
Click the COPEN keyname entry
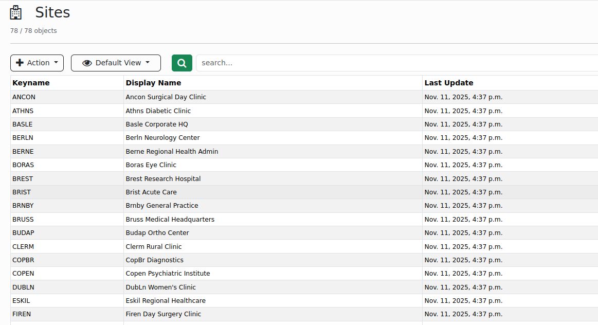coord(23,274)
